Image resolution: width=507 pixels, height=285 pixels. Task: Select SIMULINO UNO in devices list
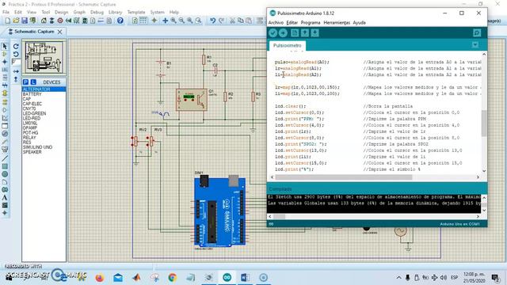pyautogui.click(x=44, y=147)
